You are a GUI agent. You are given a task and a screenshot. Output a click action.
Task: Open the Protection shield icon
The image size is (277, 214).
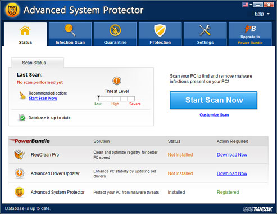click(160, 30)
